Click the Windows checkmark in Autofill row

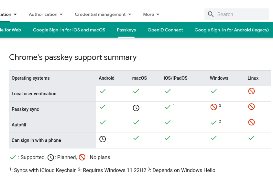[x=214, y=123]
